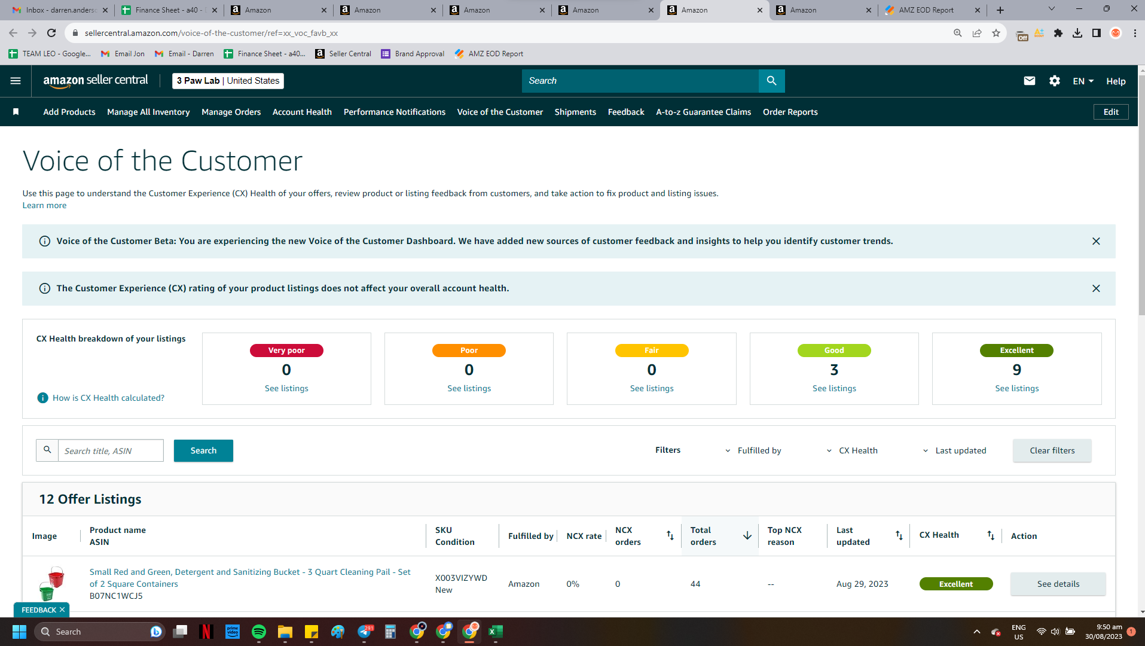Click the Windows Start button

pos(19,632)
